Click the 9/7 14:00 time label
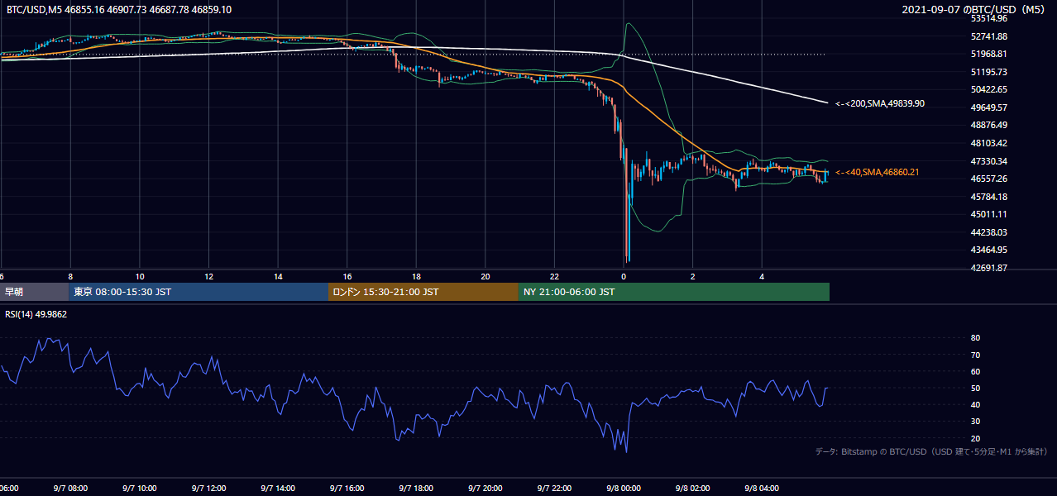The image size is (1057, 496). [278, 489]
